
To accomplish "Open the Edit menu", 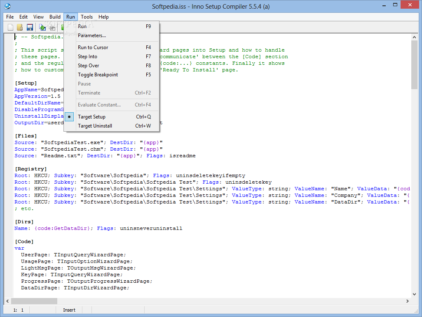I will click(x=23, y=17).
